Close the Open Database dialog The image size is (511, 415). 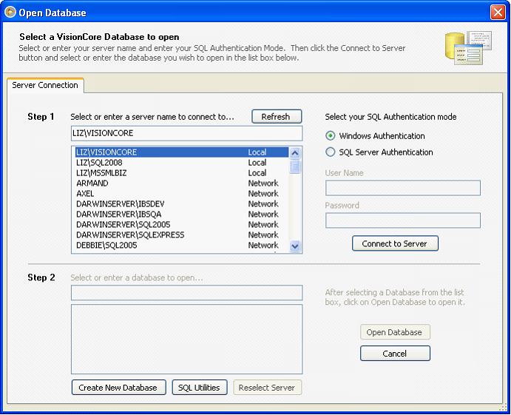(x=498, y=13)
